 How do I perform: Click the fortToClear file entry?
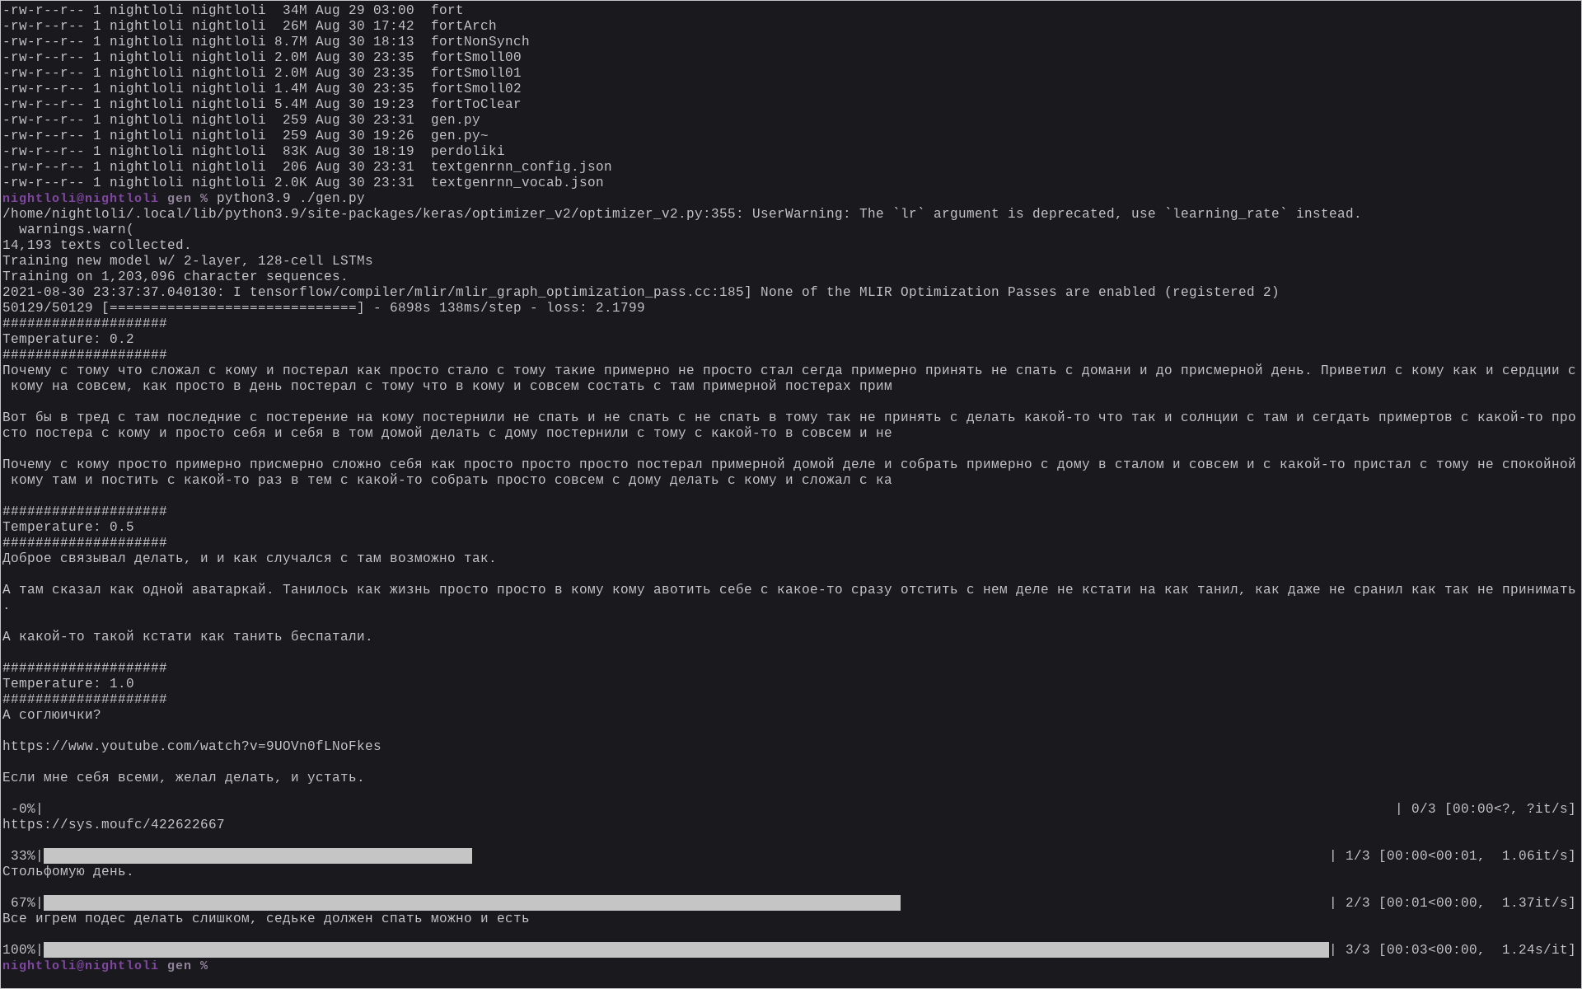pos(475,104)
